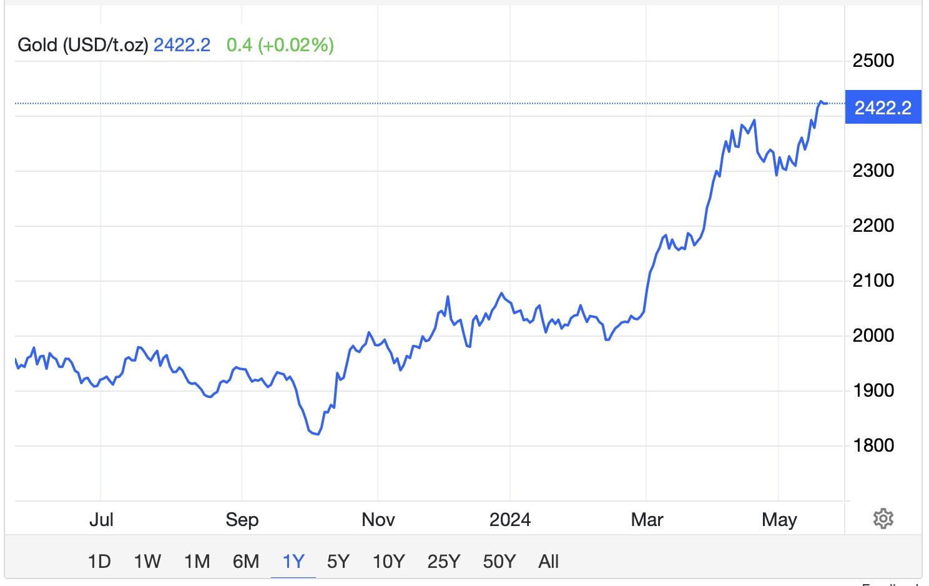Click the 2024 date label

(510, 520)
